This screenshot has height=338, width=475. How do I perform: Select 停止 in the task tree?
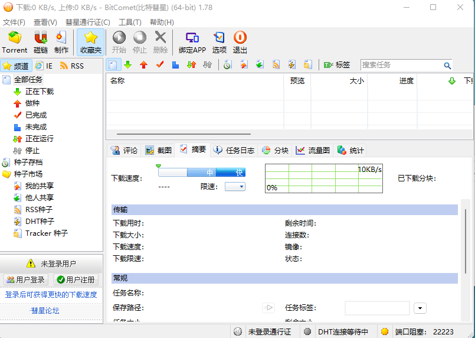pyautogui.click(x=32, y=151)
